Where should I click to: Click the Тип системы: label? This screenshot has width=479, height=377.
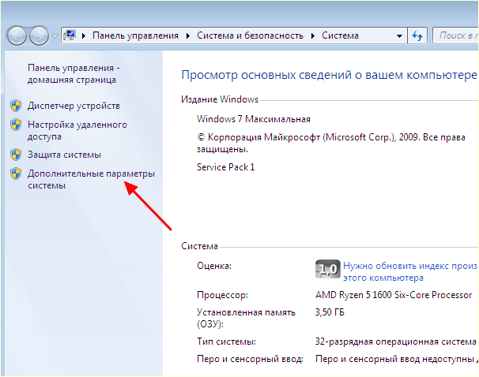(x=226, y=342)
